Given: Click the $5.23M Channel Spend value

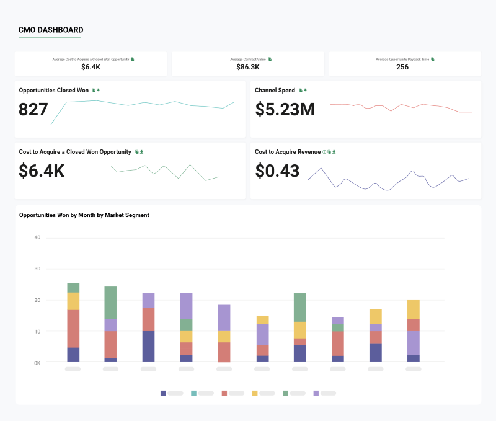Looking at the screenshot, I should [285, 109].
